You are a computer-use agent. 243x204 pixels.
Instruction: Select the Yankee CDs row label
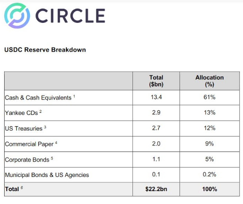click(21, 113)
